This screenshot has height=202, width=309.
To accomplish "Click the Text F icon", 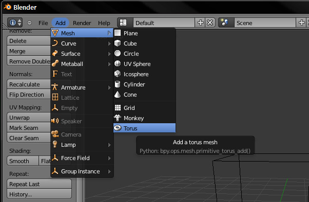I will click(x=55, y=74).
